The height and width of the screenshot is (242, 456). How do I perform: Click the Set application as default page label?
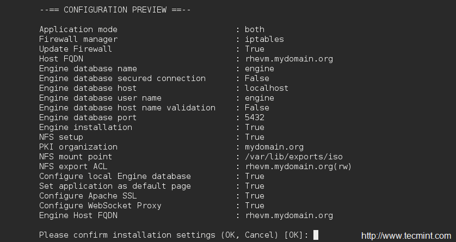[115, 186]
